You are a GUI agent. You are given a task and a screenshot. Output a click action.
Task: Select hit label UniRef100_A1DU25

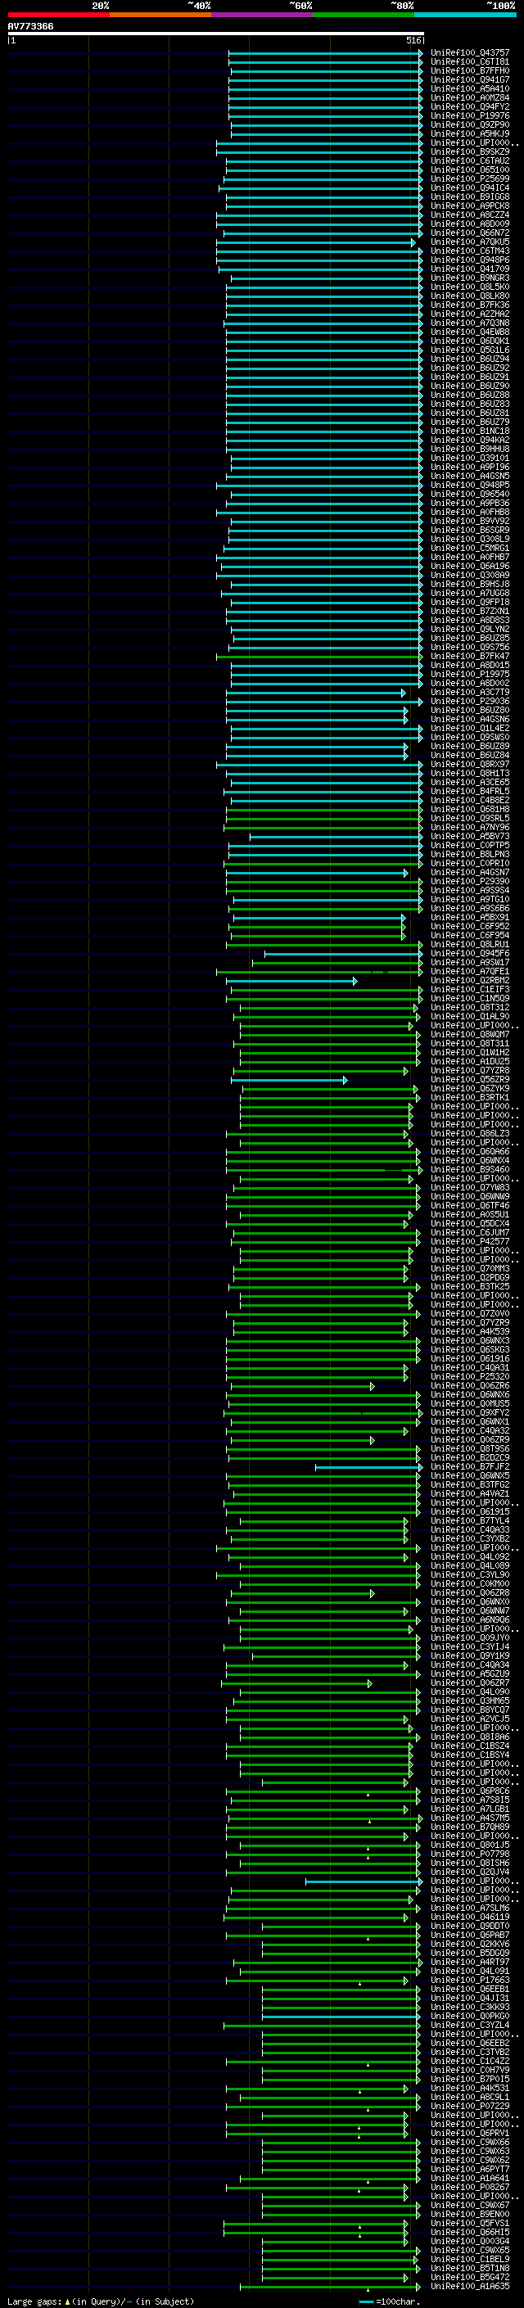pyautogui.click(x=470, y=1062)
